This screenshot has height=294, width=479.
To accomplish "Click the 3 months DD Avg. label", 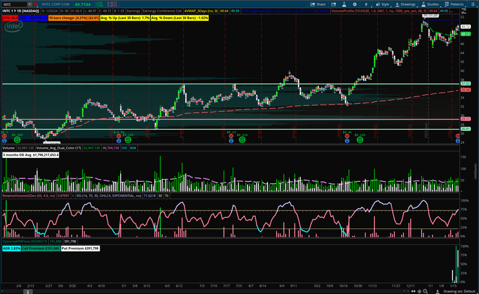I will pos(31,155).
